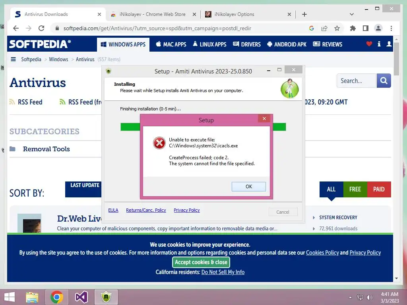Accept cookies & close
The width and height of the screenshot is (407, 305).
click(201, 262)
